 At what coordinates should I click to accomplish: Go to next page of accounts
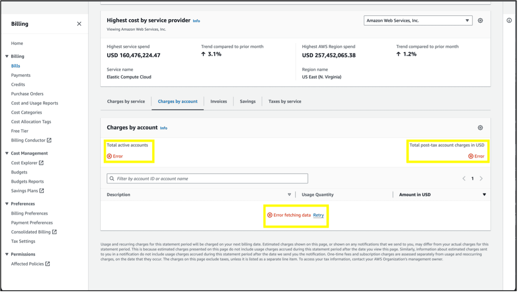coord(481,179)
